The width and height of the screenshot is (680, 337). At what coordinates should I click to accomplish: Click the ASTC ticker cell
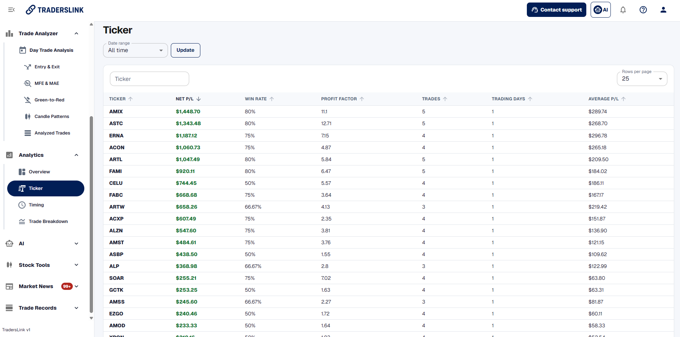pos(116,124)
